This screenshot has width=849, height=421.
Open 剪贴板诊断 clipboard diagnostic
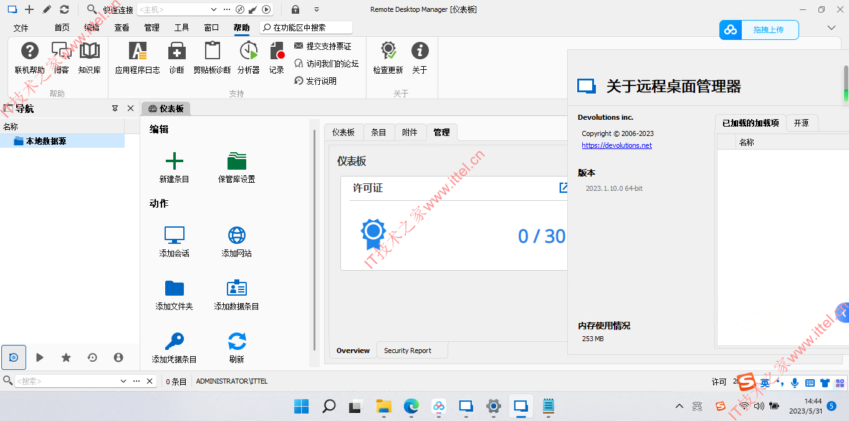(212, 58)
